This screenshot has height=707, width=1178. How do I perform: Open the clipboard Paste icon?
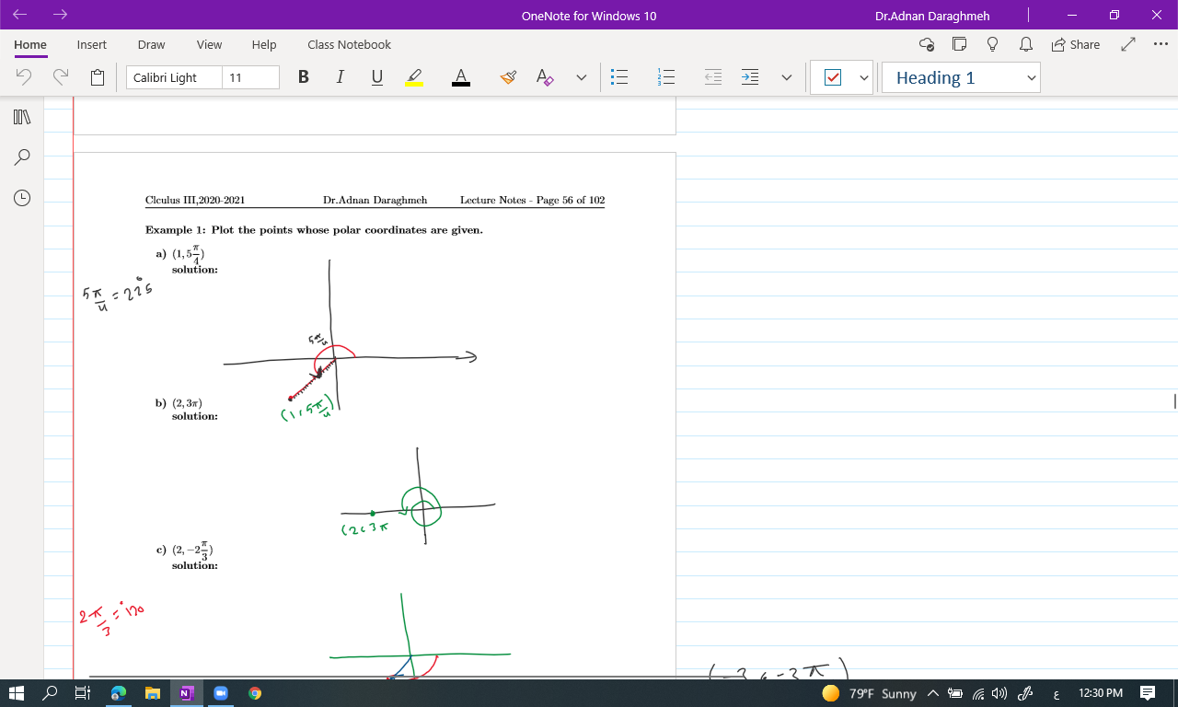point(98,77)
